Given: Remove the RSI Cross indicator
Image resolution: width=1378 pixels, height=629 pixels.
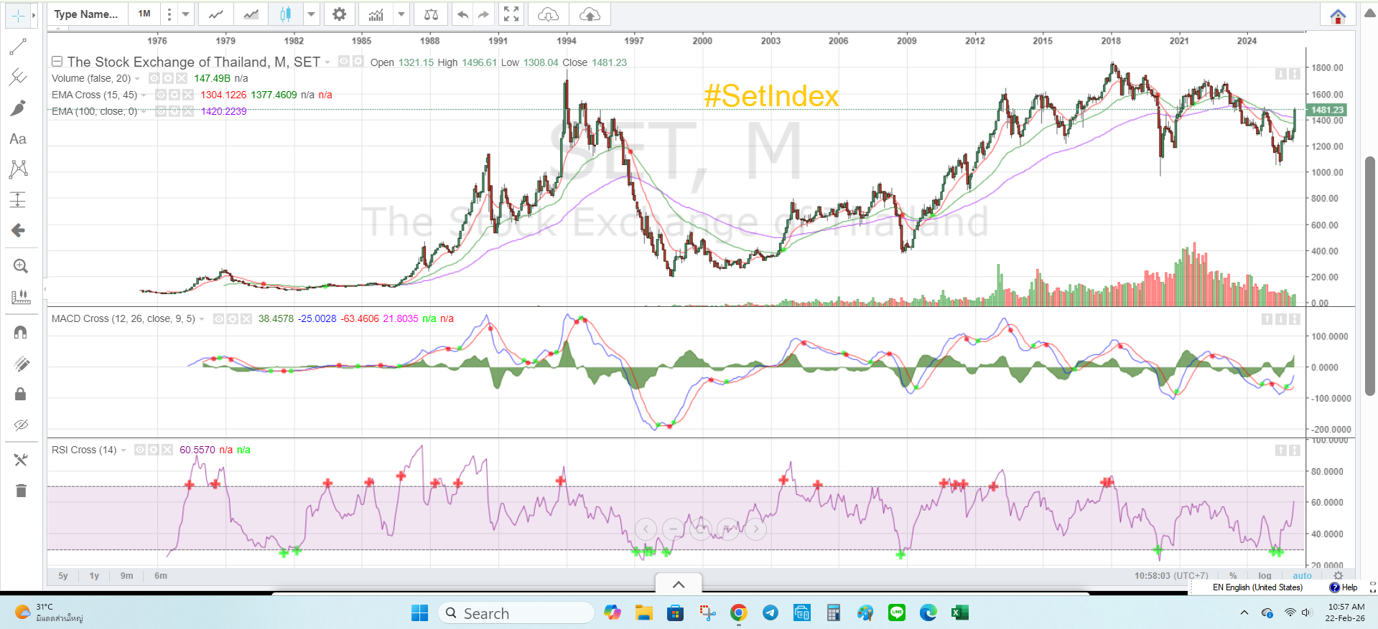Looking at the screenshot, I should (x=167, y=450).
